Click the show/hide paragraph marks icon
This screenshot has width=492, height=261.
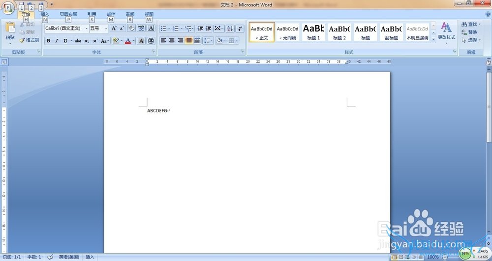[240, 28]
